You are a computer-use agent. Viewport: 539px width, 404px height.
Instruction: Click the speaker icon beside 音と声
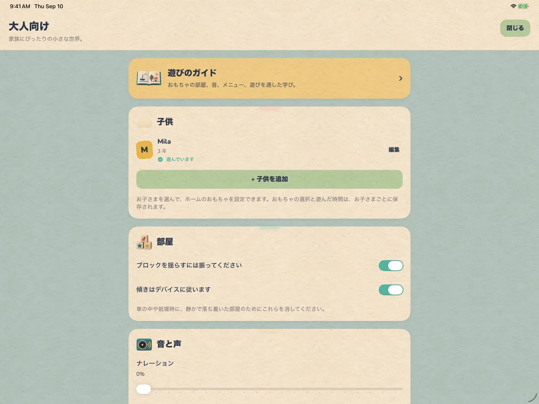click(144, 344)
